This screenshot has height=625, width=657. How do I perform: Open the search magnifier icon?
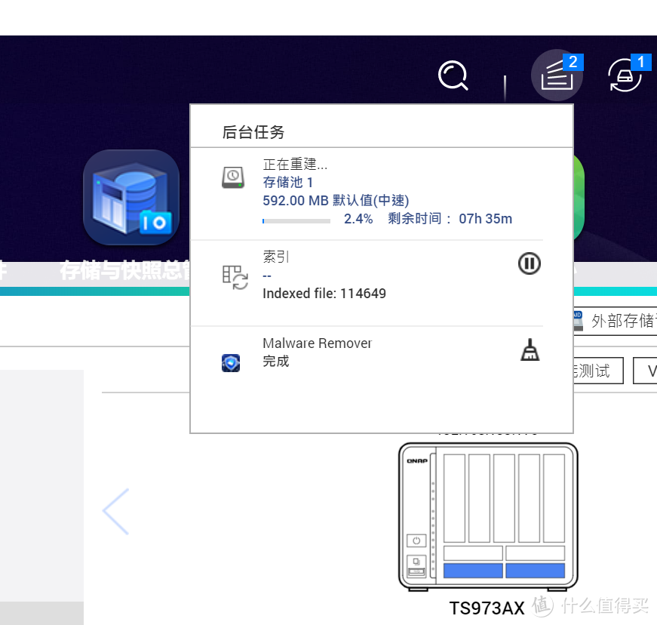click(453, 75)
